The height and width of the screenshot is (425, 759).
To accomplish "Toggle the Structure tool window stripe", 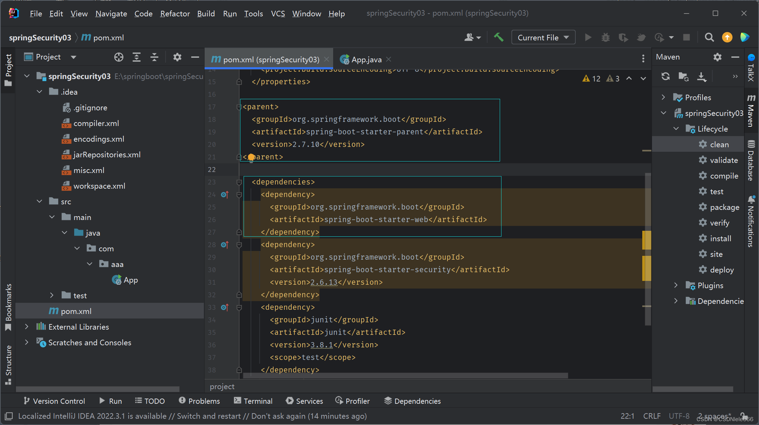I will pos(8,364).
